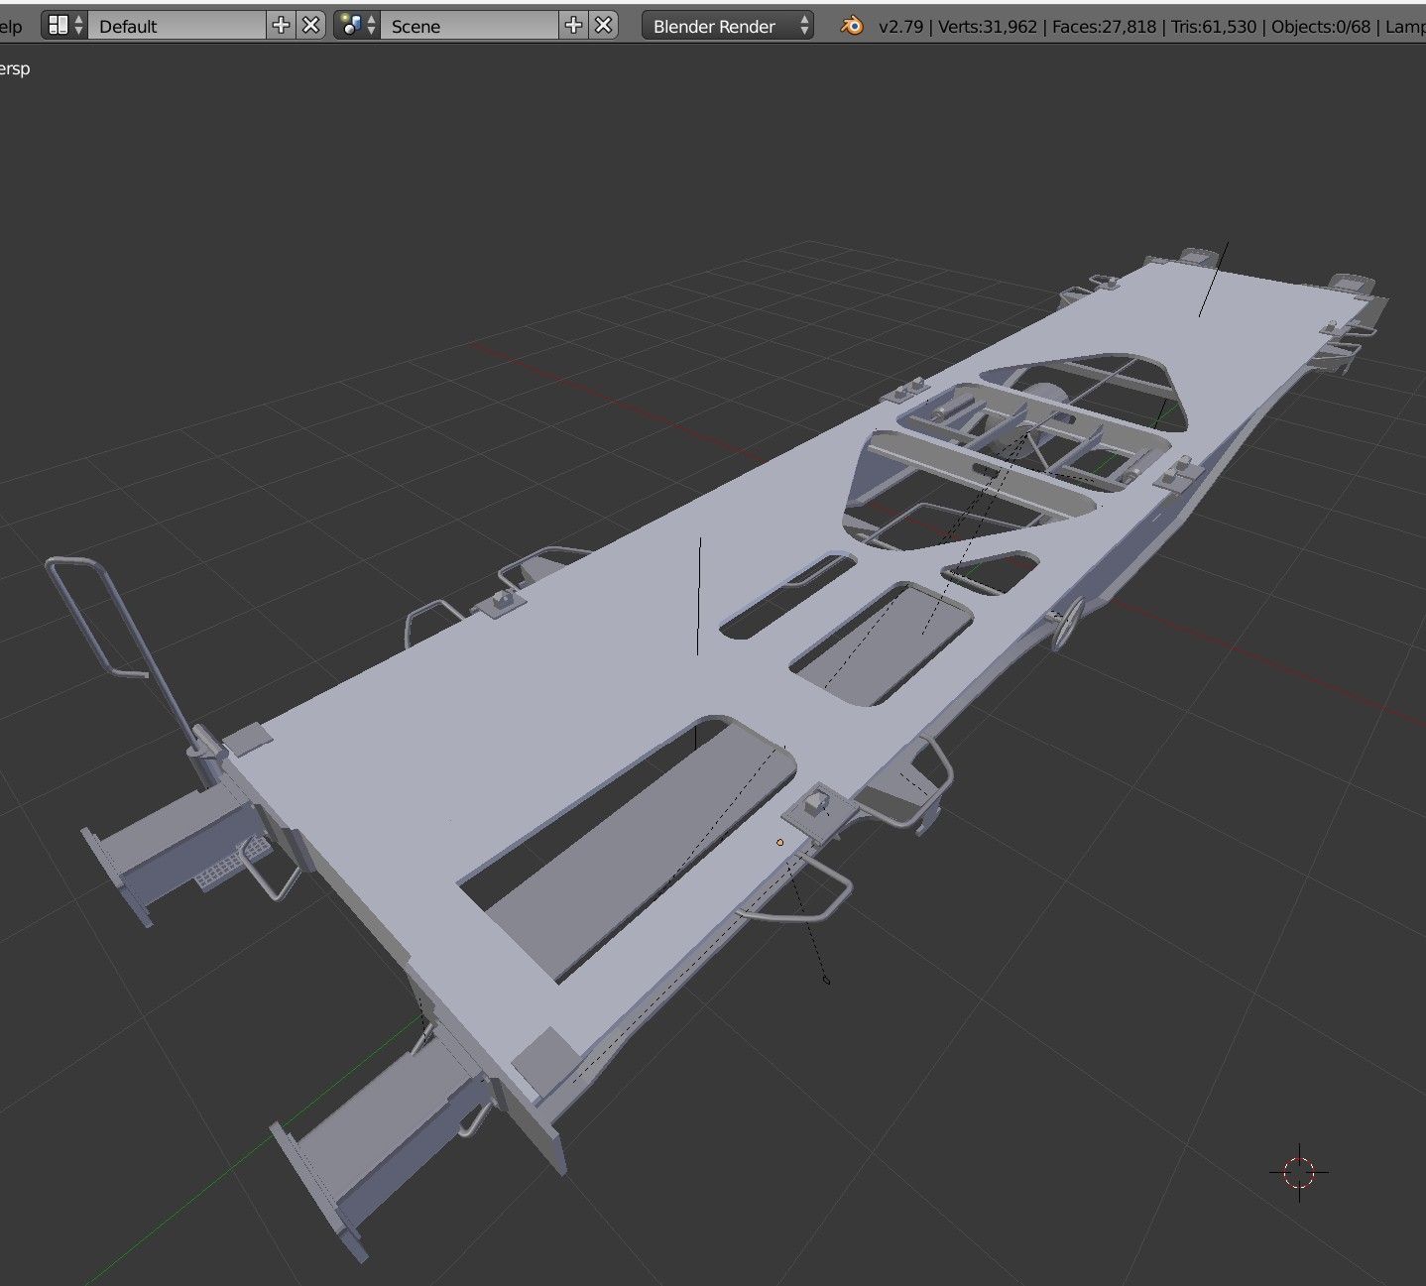Viewport: 1426px width, 1286px height.
Task: Click the Default screen layout name field
Action: point(178,26)
